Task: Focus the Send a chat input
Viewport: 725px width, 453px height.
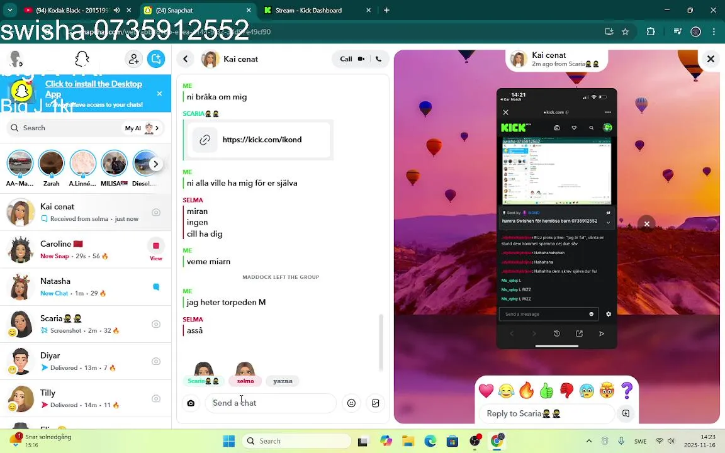Action: [271, 403]
